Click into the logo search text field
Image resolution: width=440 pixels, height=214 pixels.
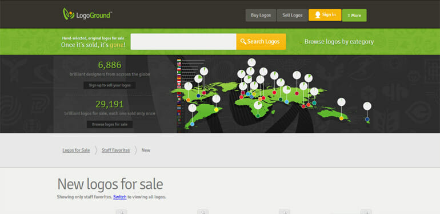point(183,42)
